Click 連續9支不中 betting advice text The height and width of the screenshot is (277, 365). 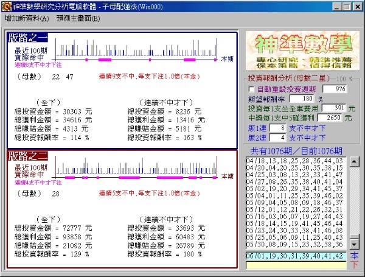point(150,77)
